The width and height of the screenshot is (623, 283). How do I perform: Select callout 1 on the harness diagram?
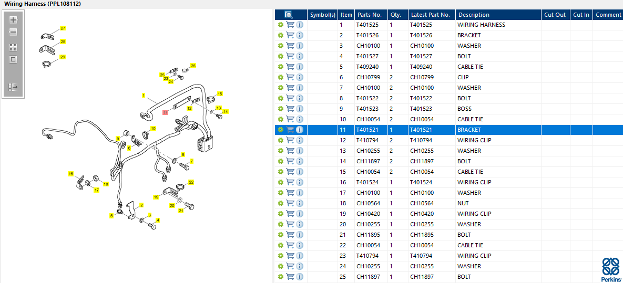click(144, 95)
